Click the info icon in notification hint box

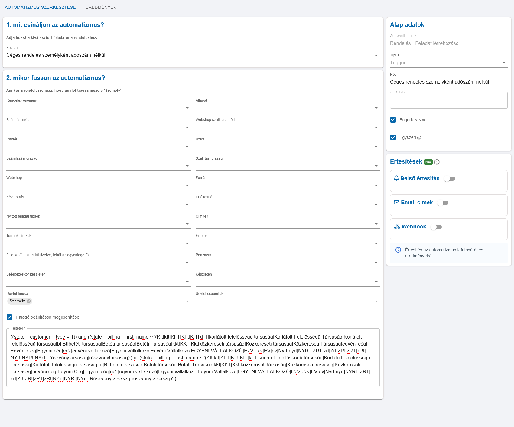[398, 250]
